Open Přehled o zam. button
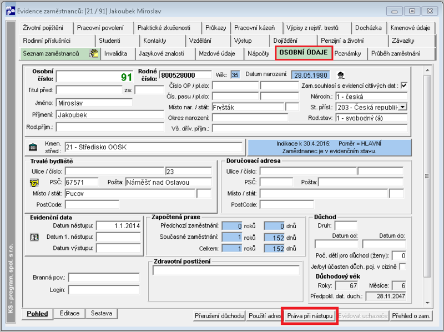Screen dimensions: 444x332 (x=411, y=316)
